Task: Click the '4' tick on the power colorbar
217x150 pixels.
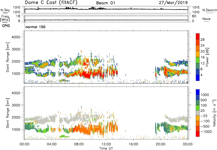Action: 201,75
